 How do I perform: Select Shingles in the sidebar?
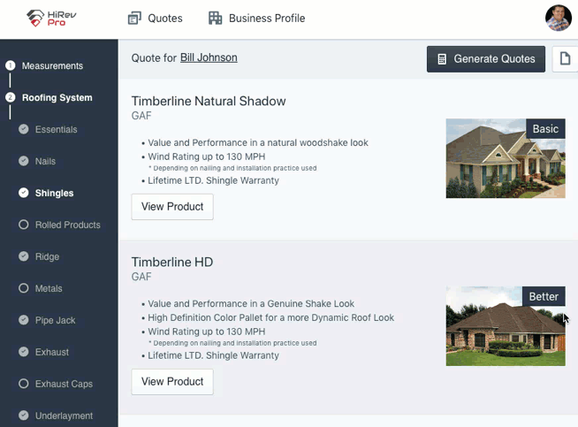click(x=54, y=193)
